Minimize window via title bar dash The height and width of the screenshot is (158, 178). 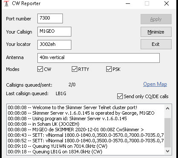click(128, 3)
